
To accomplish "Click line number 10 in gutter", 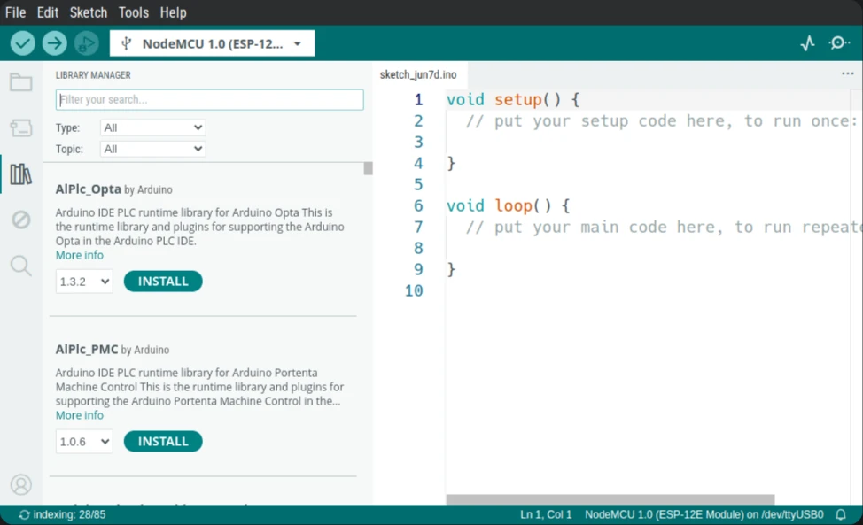I will tap(414, 290).
